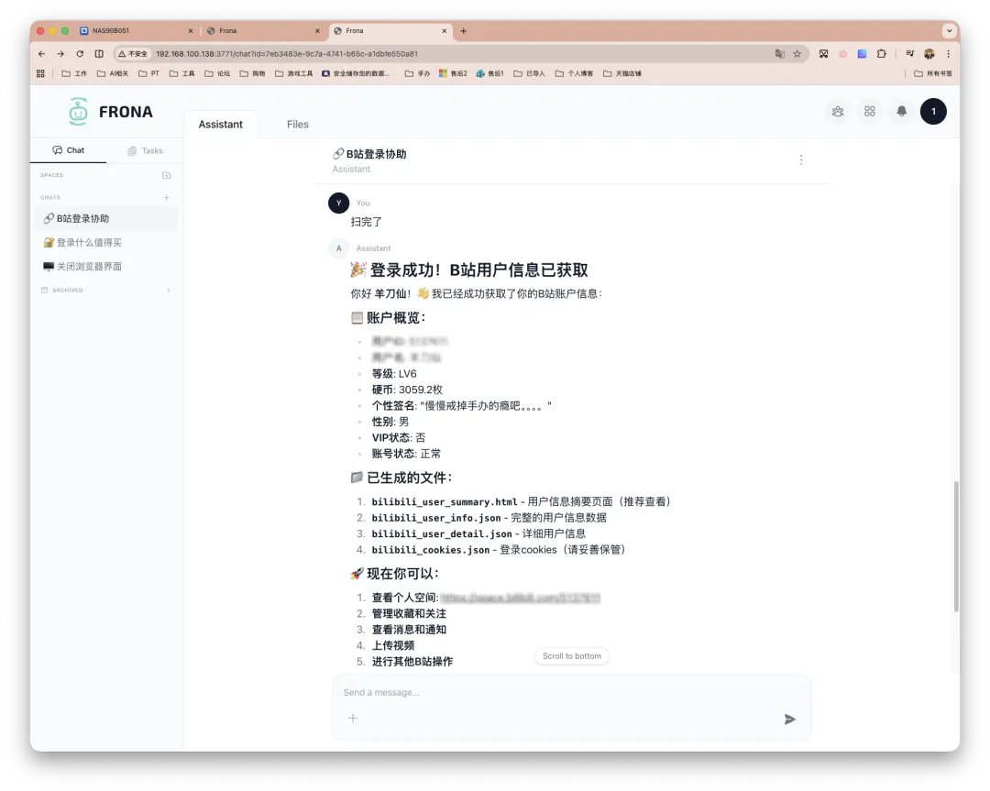Image resolution: width=990 pixels, height=791 pixels.
Task: Go forward in browser history
Action: pos(60,54)
